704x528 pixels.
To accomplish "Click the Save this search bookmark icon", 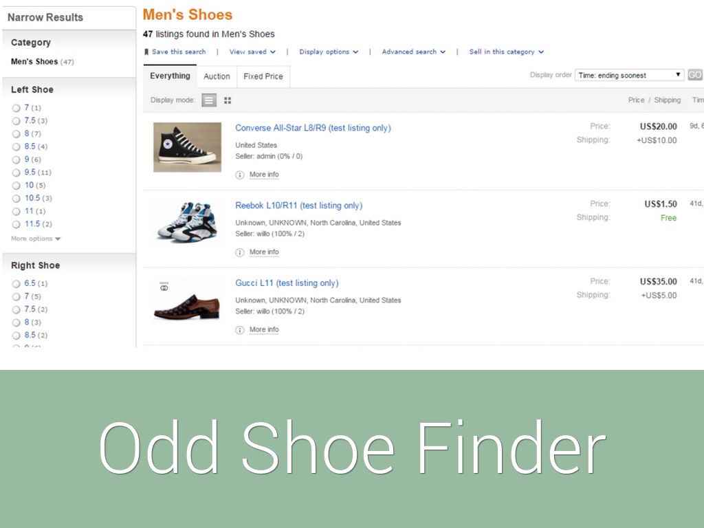I will [146, 52].
